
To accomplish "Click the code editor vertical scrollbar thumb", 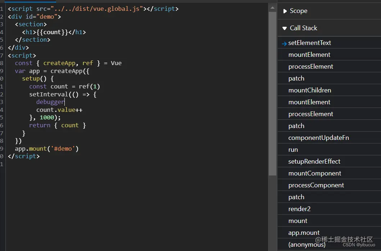I will coord(272,93).
